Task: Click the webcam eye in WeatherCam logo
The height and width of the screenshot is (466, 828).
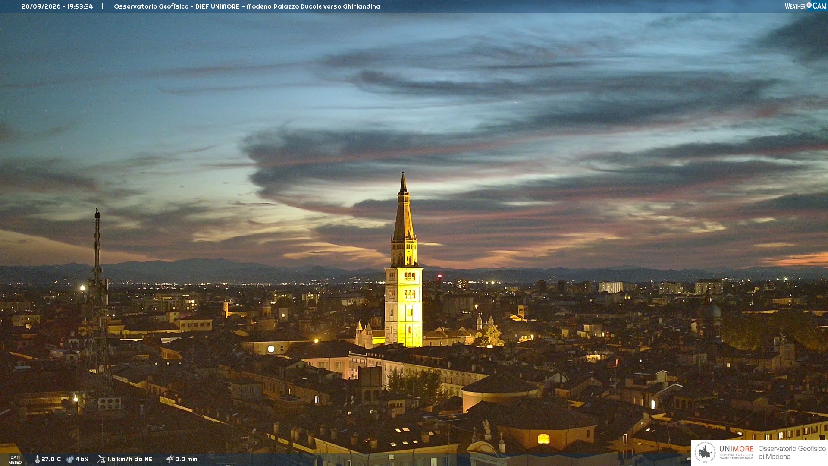Action: pyautogui.click(x=809, y=5)
